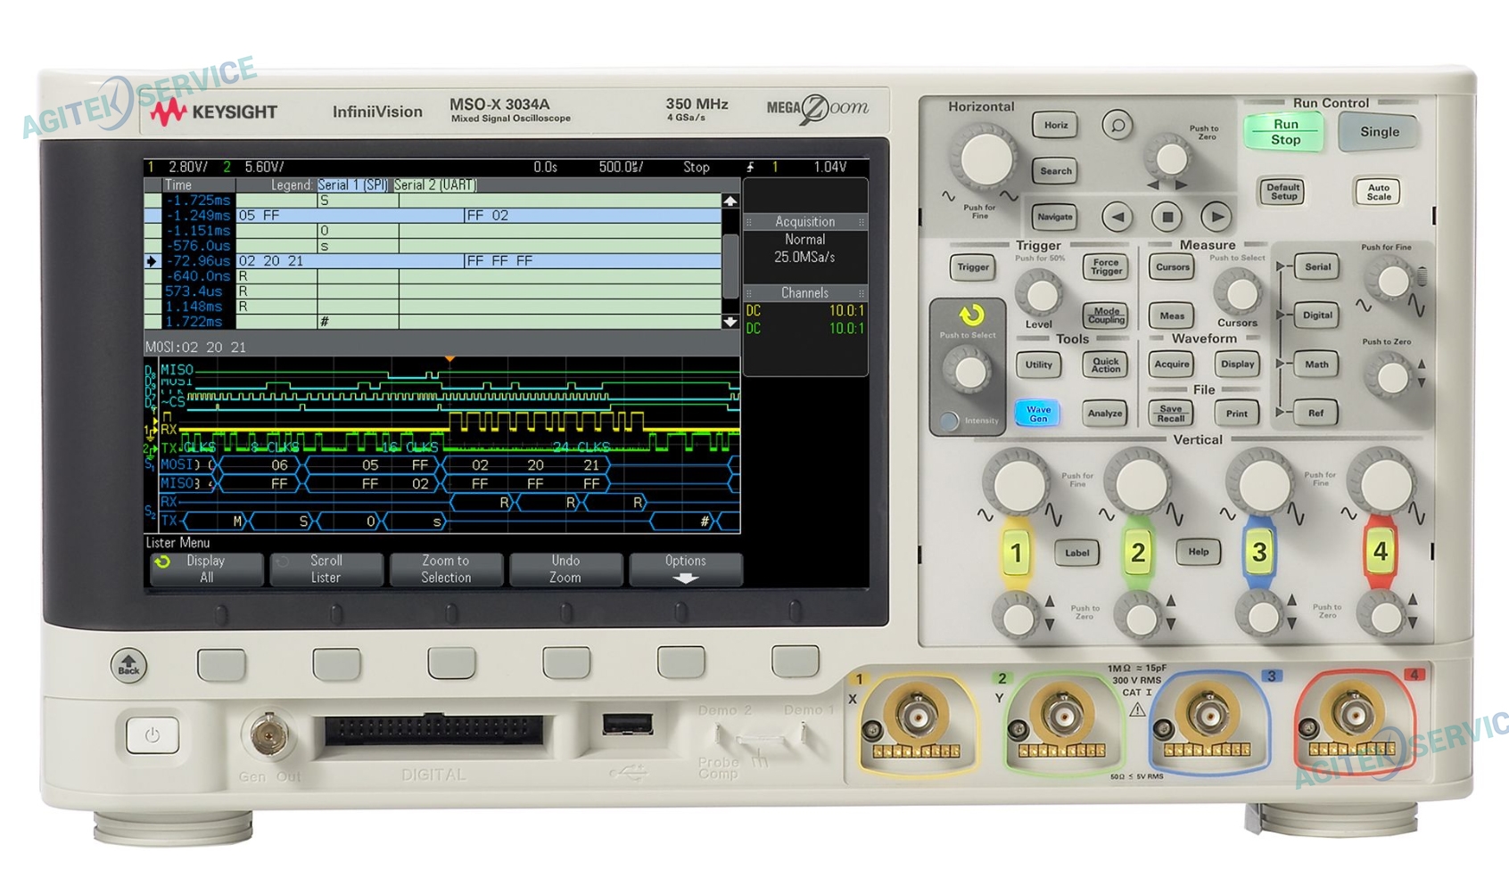Click channel 1 vertical scale knob
Viewport: 1509px width, 877px height.
pyautogui.click(x=1016, y=484)
